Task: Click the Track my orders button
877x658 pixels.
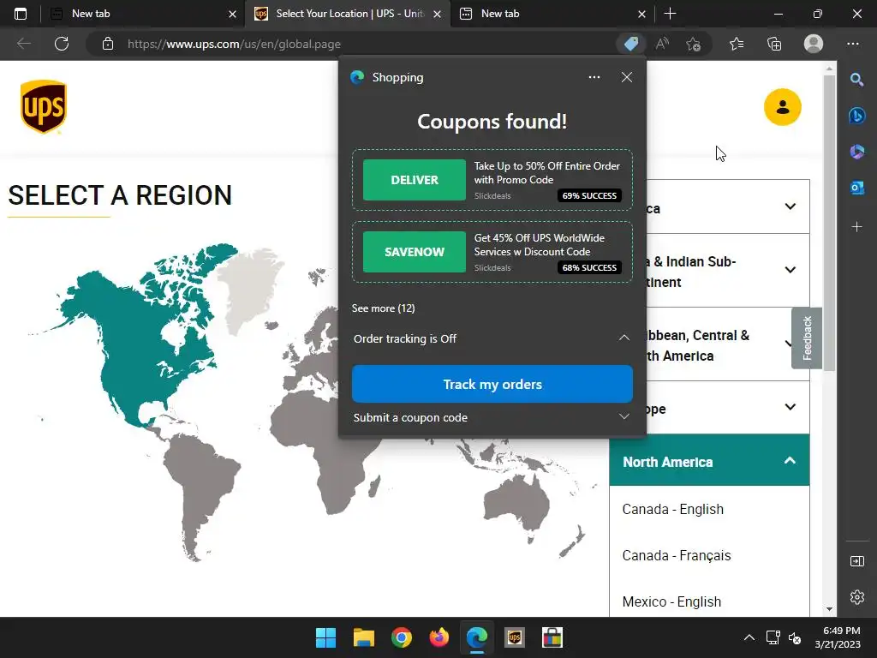Action: [x=492, y=384]
